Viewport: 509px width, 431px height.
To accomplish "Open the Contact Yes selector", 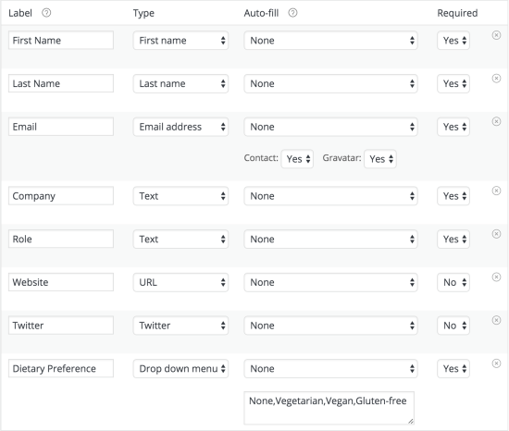I will click(297, 159).
